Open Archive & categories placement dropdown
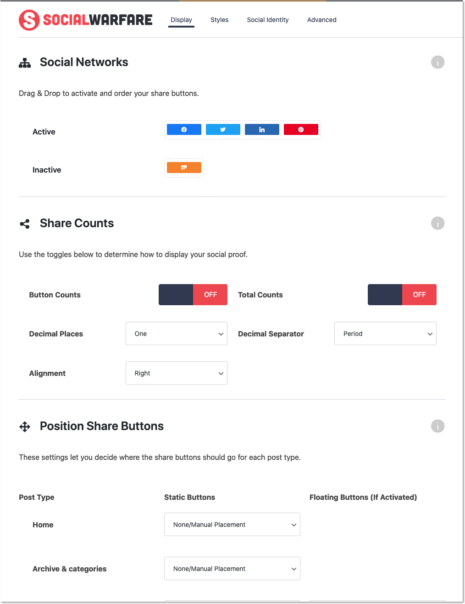Image resolution: width=465 pixels, height=604 pixels. 232,569
